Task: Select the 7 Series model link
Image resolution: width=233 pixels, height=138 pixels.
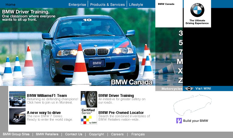Action: (181, 52)
